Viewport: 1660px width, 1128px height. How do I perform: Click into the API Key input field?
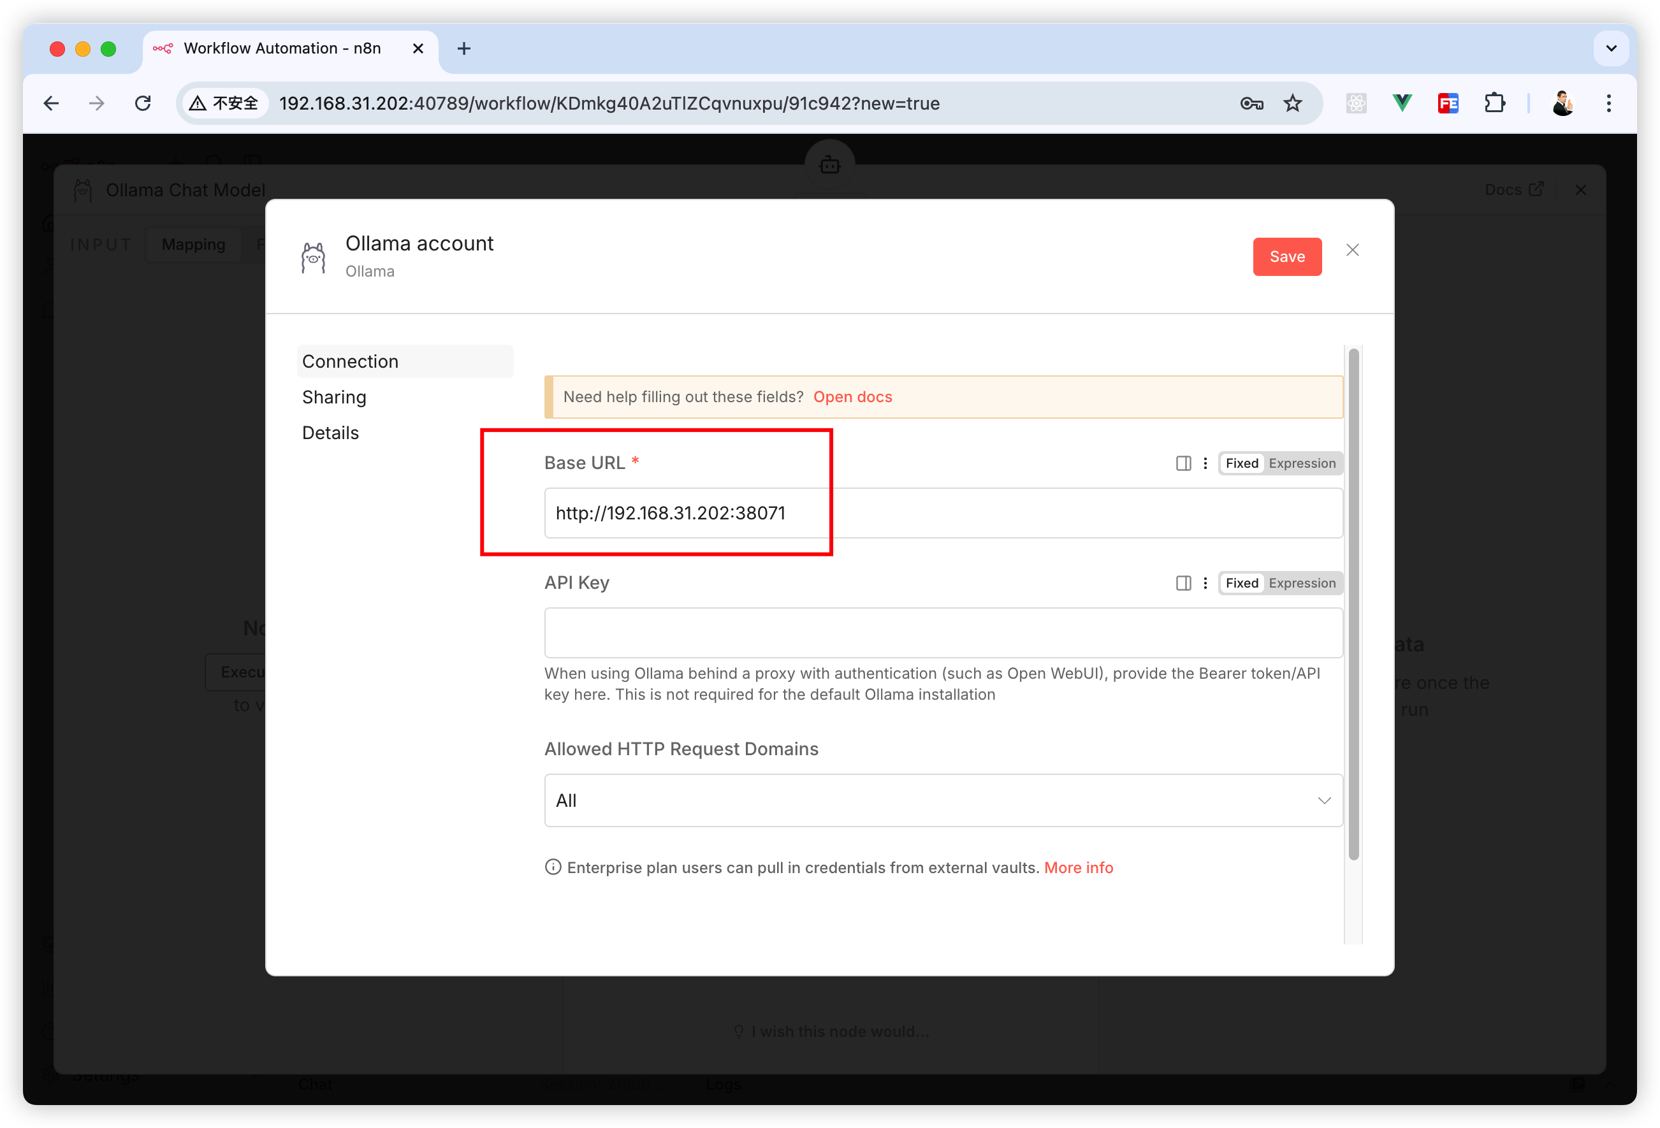point(943,633)
